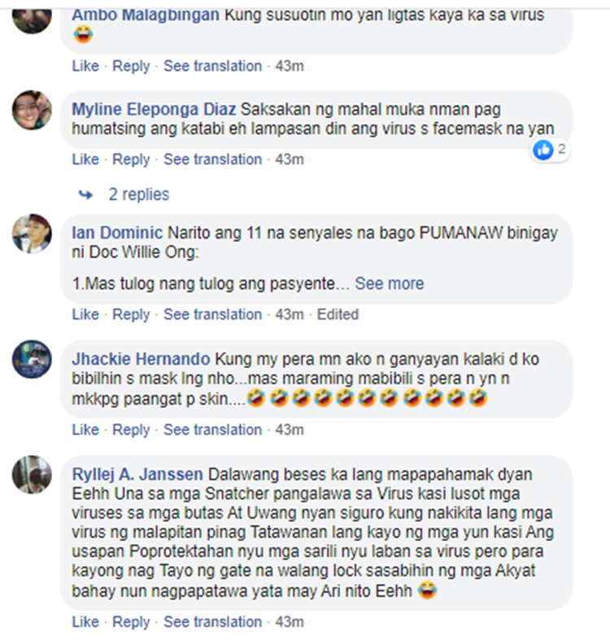Like Ryllej A. Janssen's comment

(x=85, y=621)
